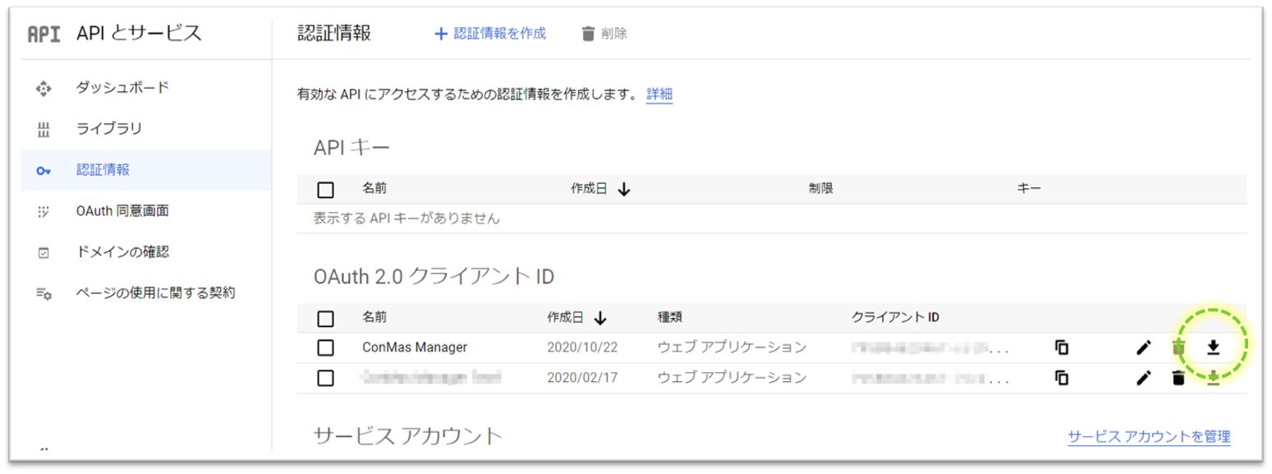Open the 認証情報を作成 dropdown
This screenshot has width=1272, height=474.
coord(490,34)
